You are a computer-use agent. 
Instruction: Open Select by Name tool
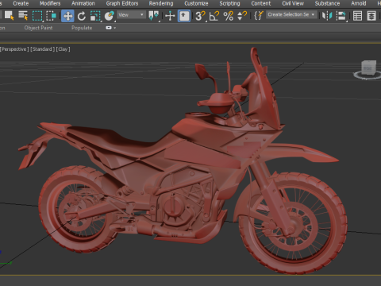(23, 16)
